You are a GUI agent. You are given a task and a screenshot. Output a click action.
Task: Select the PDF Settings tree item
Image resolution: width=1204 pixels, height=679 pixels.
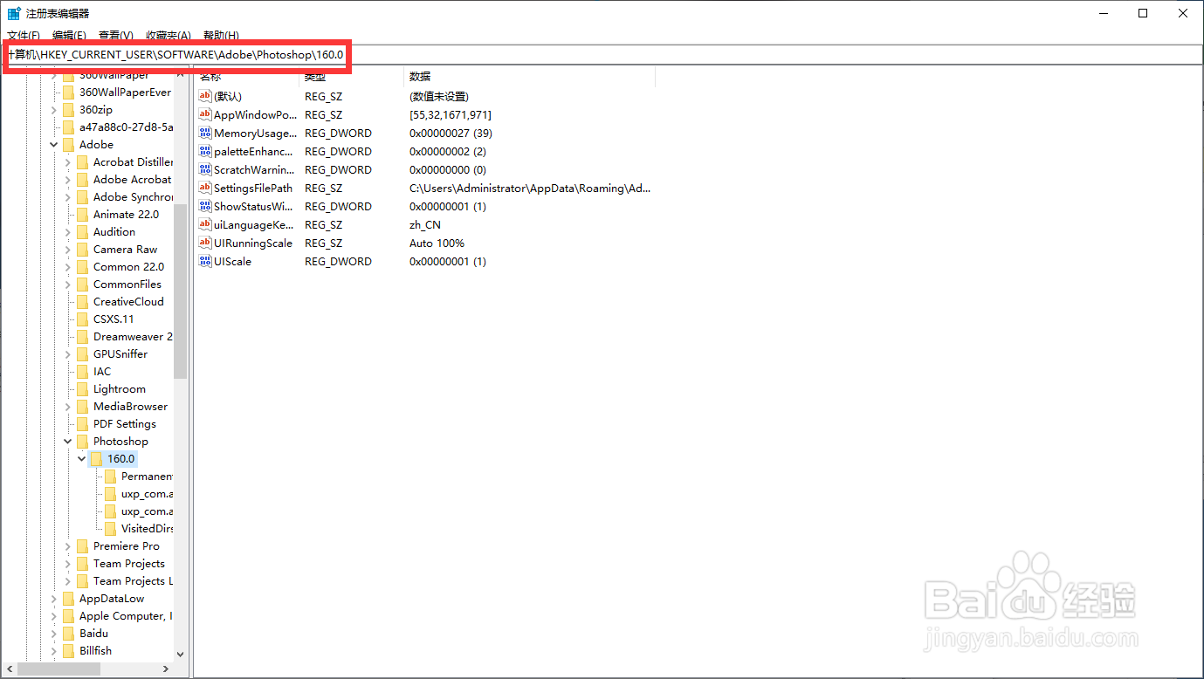[125, 424]
